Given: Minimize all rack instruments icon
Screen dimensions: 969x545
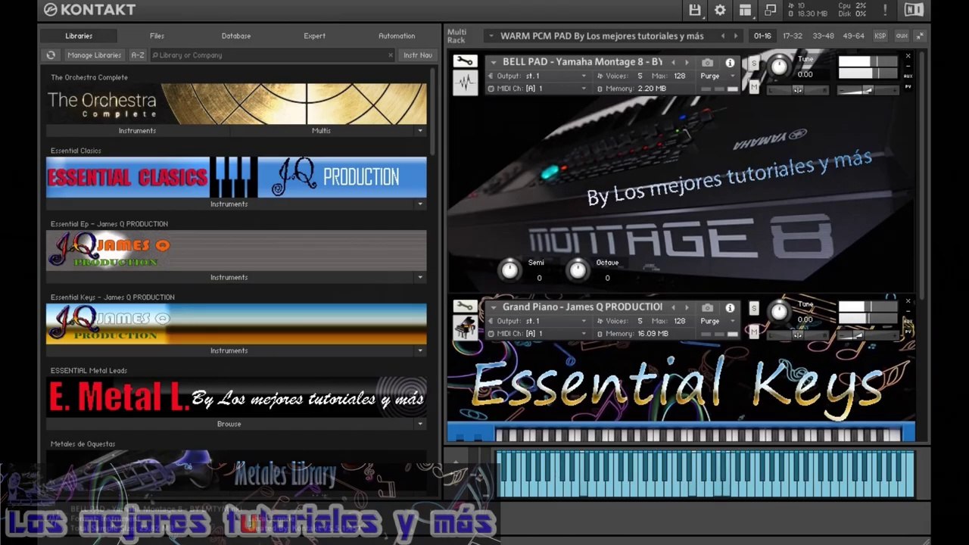Looking at the screenshot, I should (x=920, y=36).
